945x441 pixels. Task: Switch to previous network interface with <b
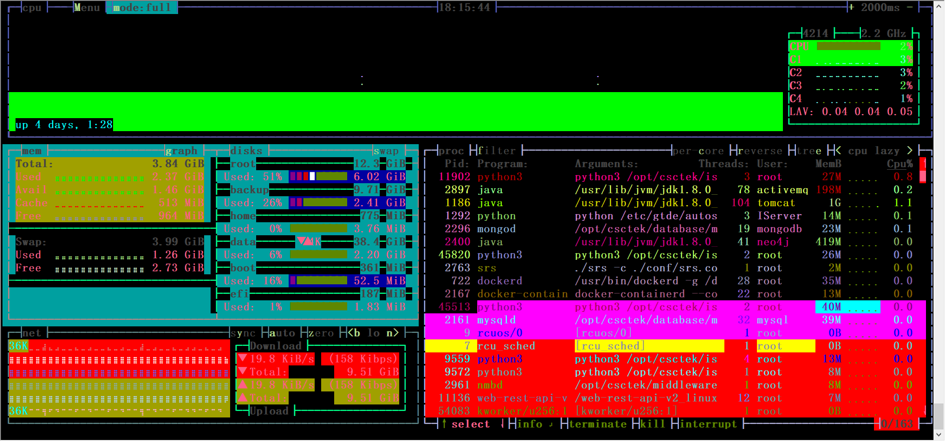coord(354,333)
